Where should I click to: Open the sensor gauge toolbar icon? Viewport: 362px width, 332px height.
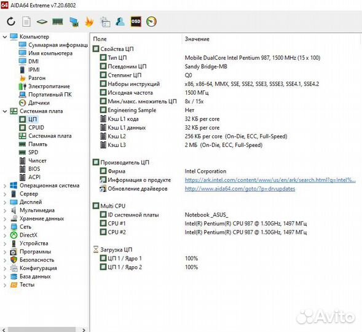click(151, 22)
